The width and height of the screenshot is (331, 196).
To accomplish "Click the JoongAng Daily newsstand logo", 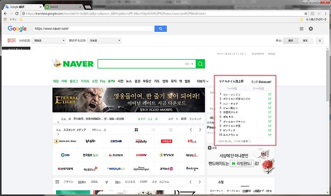I will pos(65,141).
